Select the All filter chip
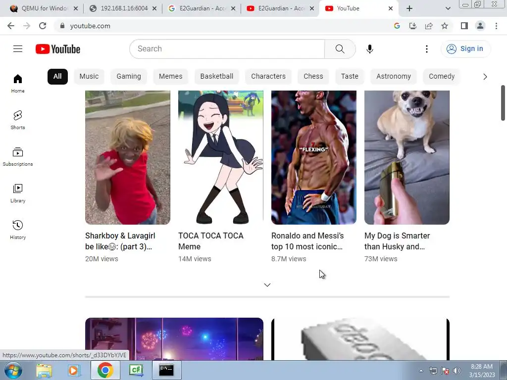The image size is (507, 380). pos(57,77)
